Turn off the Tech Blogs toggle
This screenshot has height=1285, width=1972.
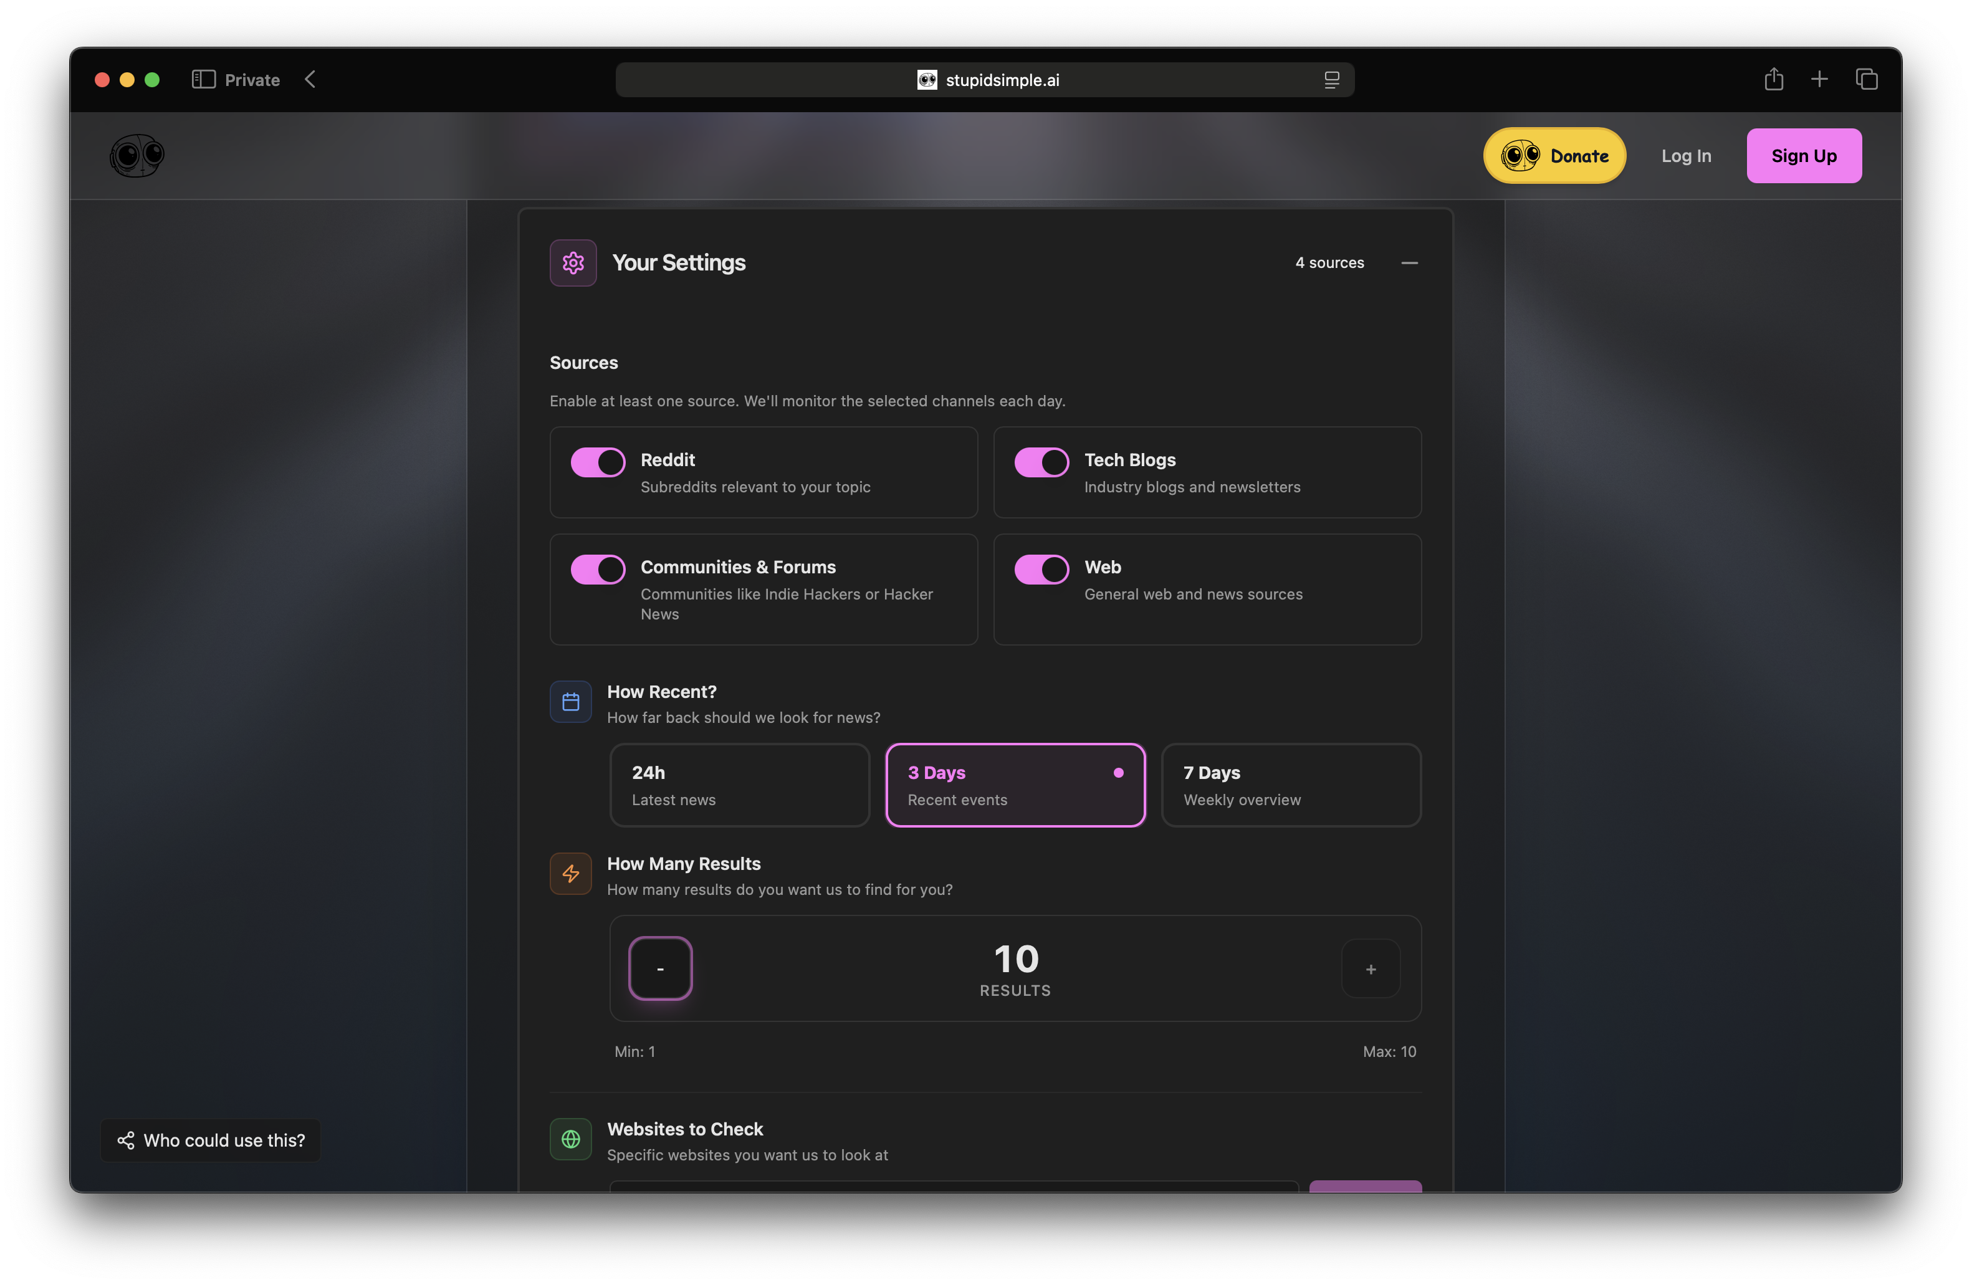[1041, 462]
